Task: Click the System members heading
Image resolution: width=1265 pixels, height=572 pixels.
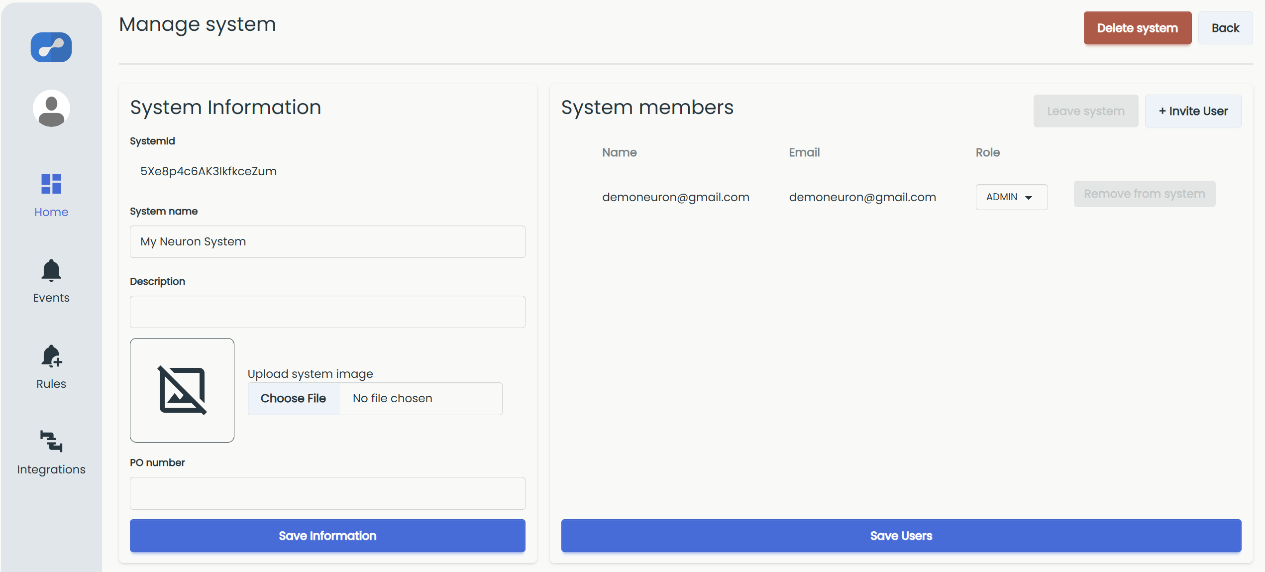Action: tap(647, 108)
